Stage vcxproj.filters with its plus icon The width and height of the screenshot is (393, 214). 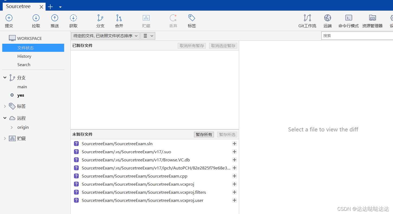(x=235, y=192)
